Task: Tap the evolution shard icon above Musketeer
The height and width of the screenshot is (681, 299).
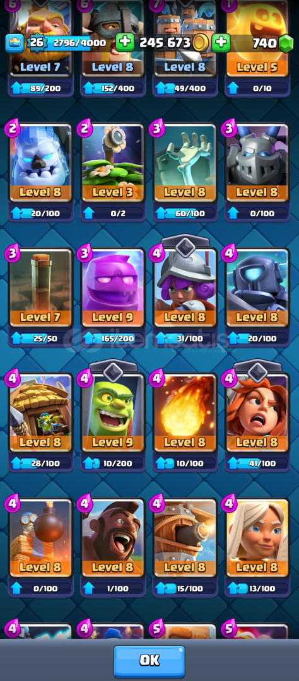Action: point(185,247)
